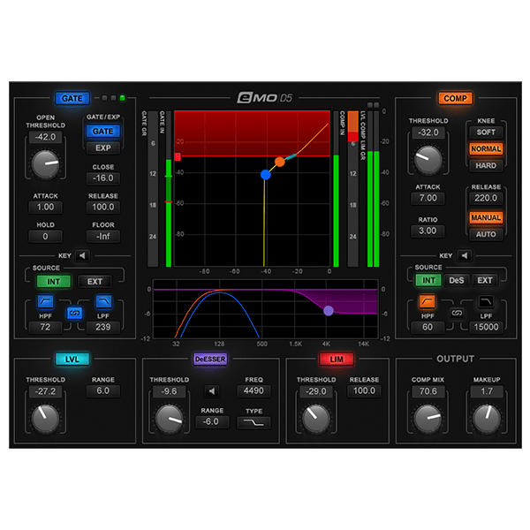
Task: Click the Gate HOLD value 0
Action: [45, 236]
